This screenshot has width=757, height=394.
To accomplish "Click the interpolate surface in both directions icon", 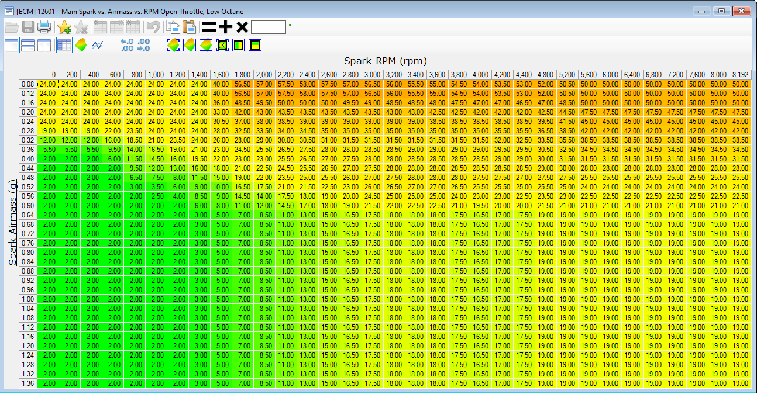I will coord(173,45).
